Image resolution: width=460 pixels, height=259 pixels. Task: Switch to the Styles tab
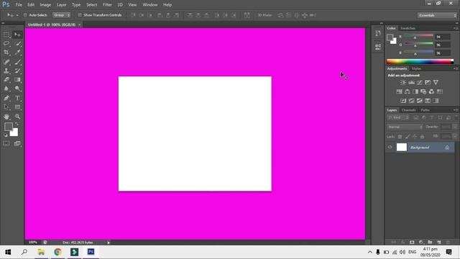[416, 69]
